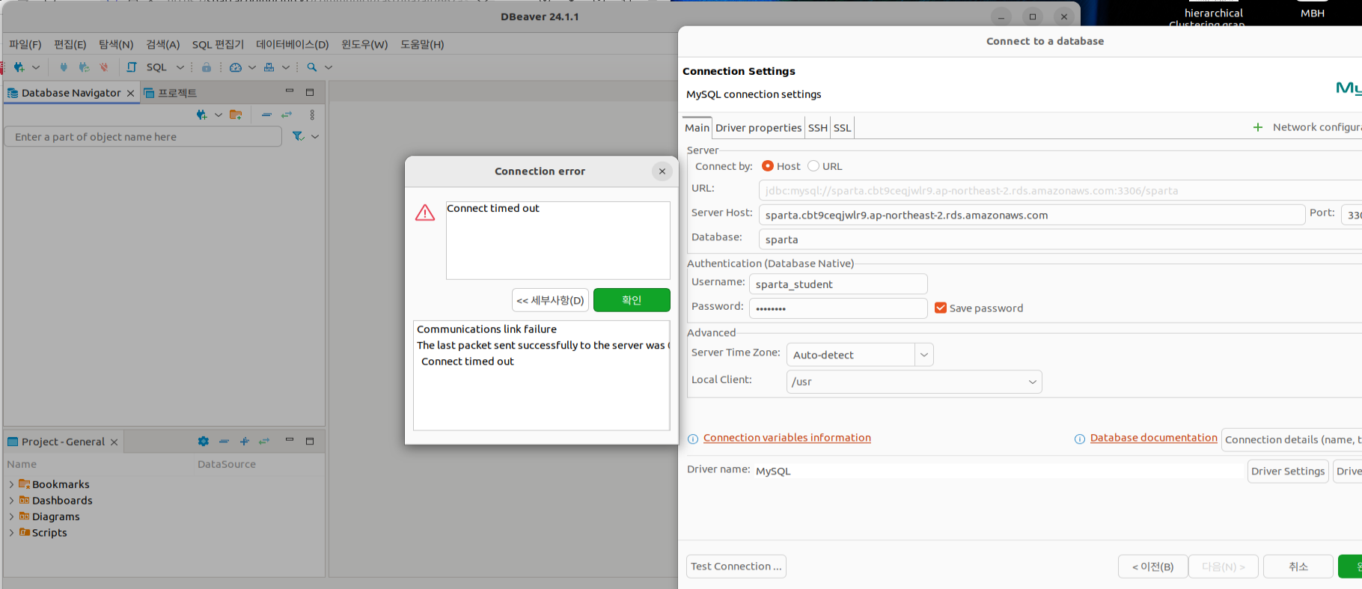Click the filter funnel icon in Database Navigator
This screenshot has height=589, width=1362.
298,136
